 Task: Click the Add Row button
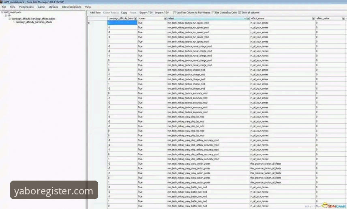pyautogui.click(x=95, y=13)
